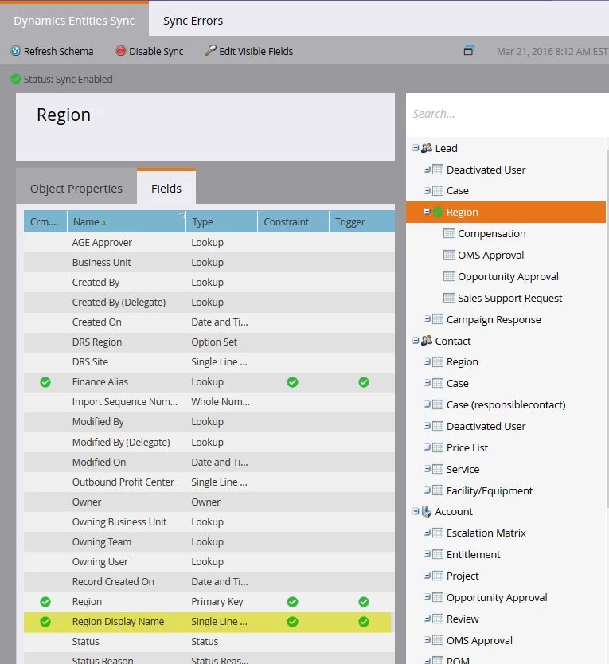Toggle Constraint check for Finance Alias row

pyautogui.click(x=292, y=382)
